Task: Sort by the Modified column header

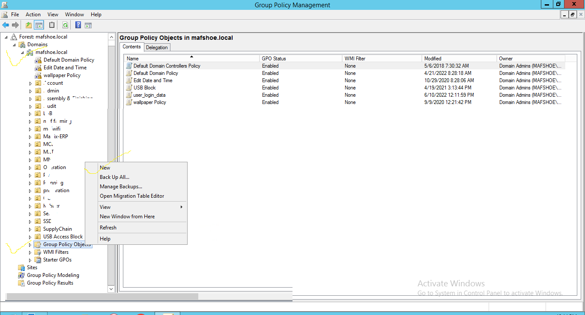Action: pyautogui.click(x=459, y=59)
